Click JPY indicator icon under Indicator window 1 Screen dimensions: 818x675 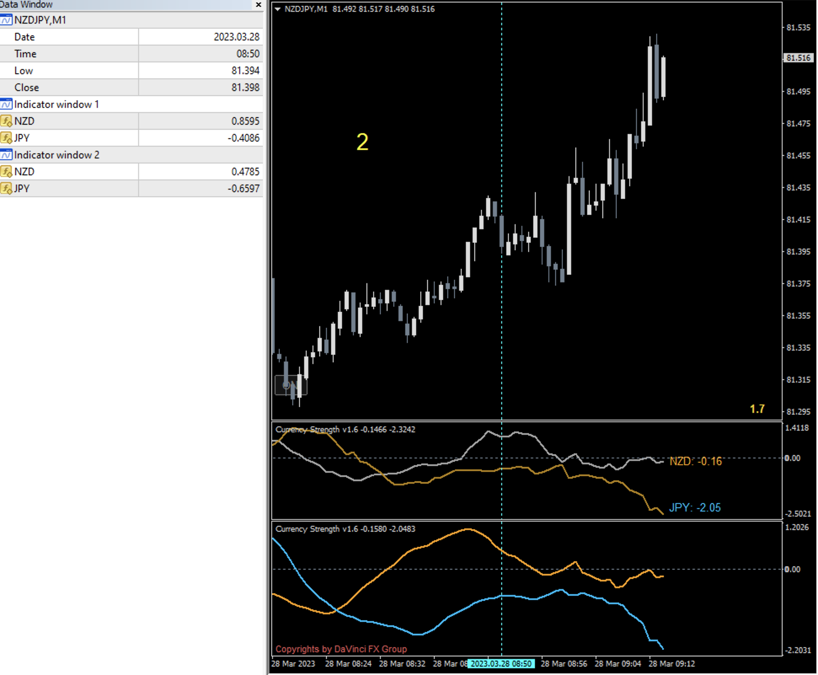coord(6,138)
